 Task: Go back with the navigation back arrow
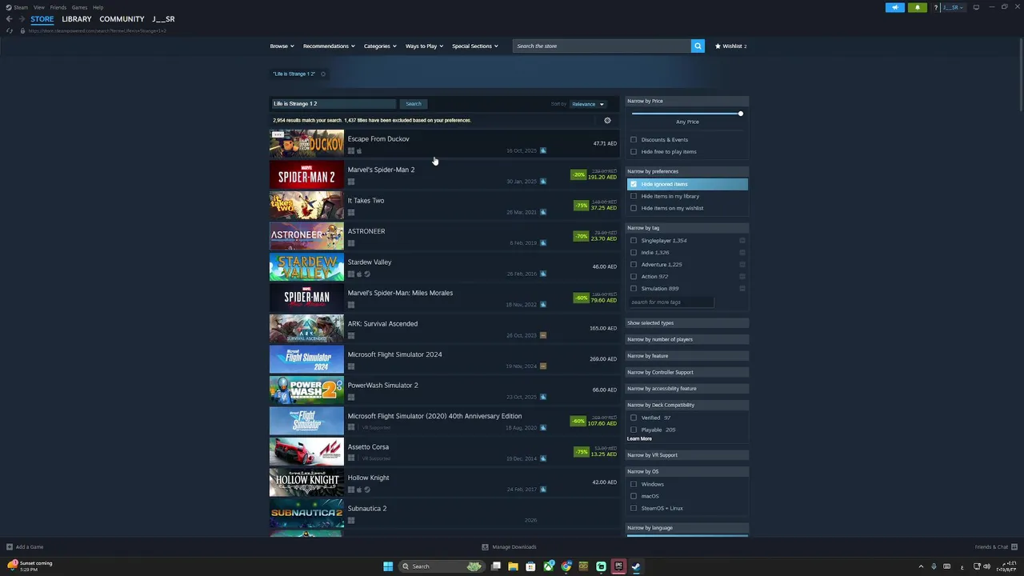click(x=9, y=19)
